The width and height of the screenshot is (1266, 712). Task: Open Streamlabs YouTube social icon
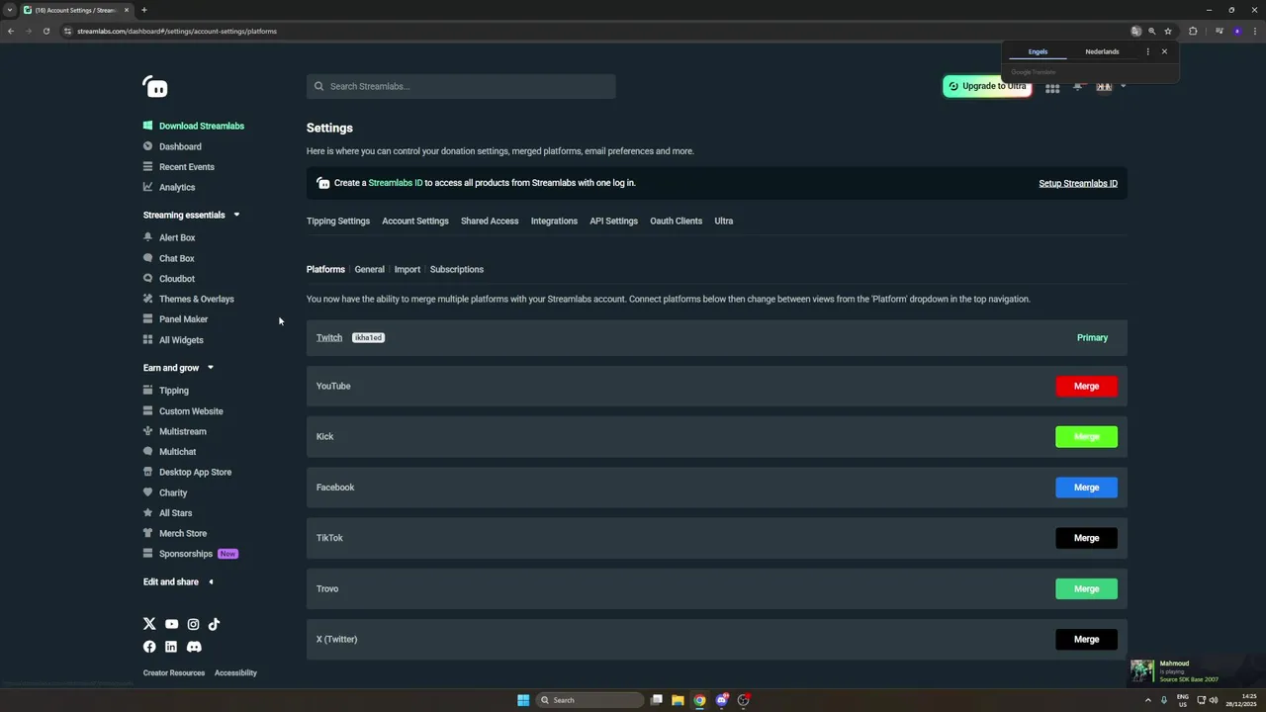point(171,624)
